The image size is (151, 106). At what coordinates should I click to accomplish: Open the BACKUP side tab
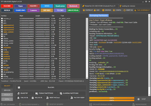[7, 95]
